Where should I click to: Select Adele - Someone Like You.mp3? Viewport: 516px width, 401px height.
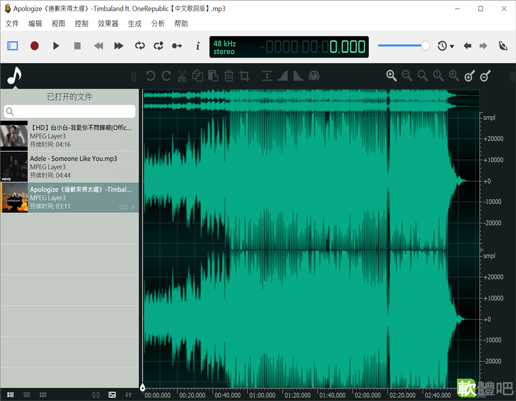pos(69,167)
